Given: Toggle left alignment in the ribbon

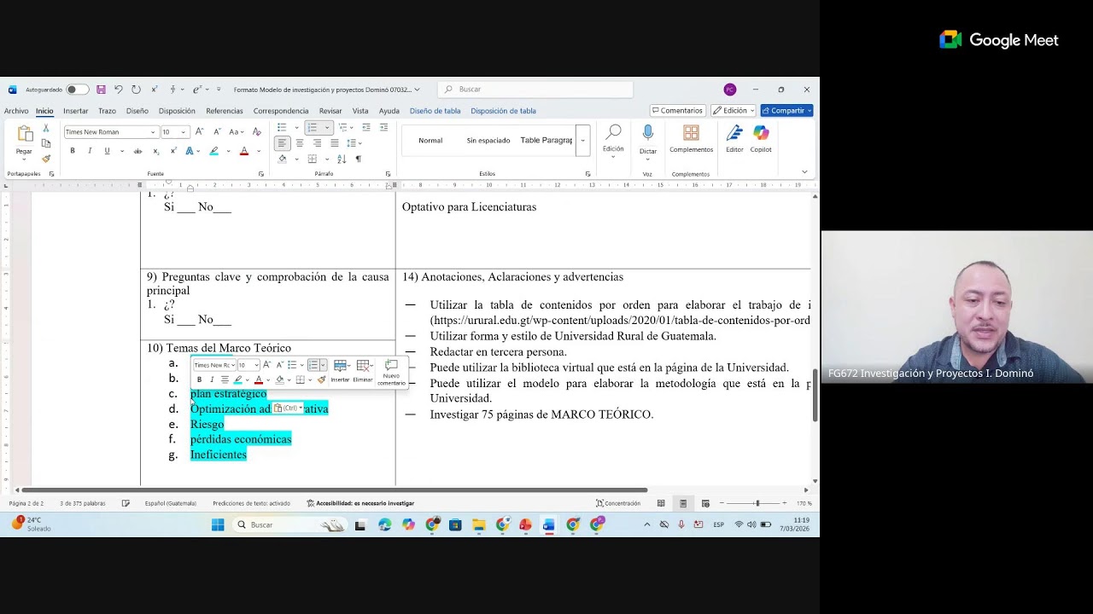Looking at the screenshot, I should coord(282,143).
